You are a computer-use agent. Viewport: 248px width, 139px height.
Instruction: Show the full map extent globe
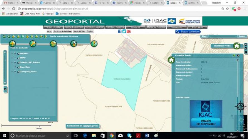click(23, 36)
